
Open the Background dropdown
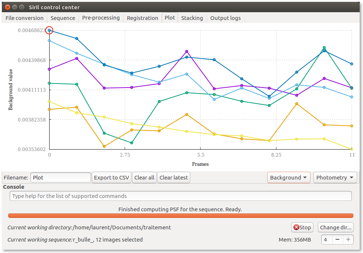pyautogui.click(x=288, y=178)
